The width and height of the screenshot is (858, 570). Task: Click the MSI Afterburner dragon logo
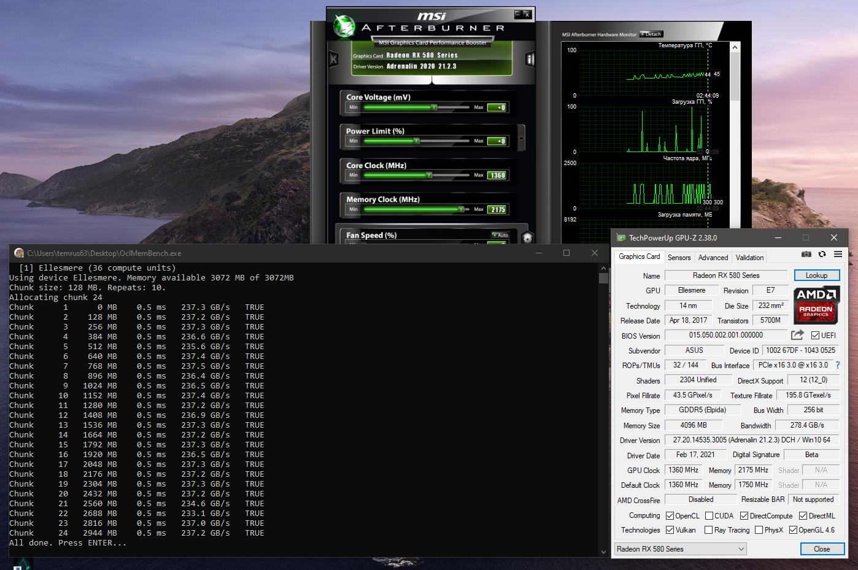tap(344, 26)
